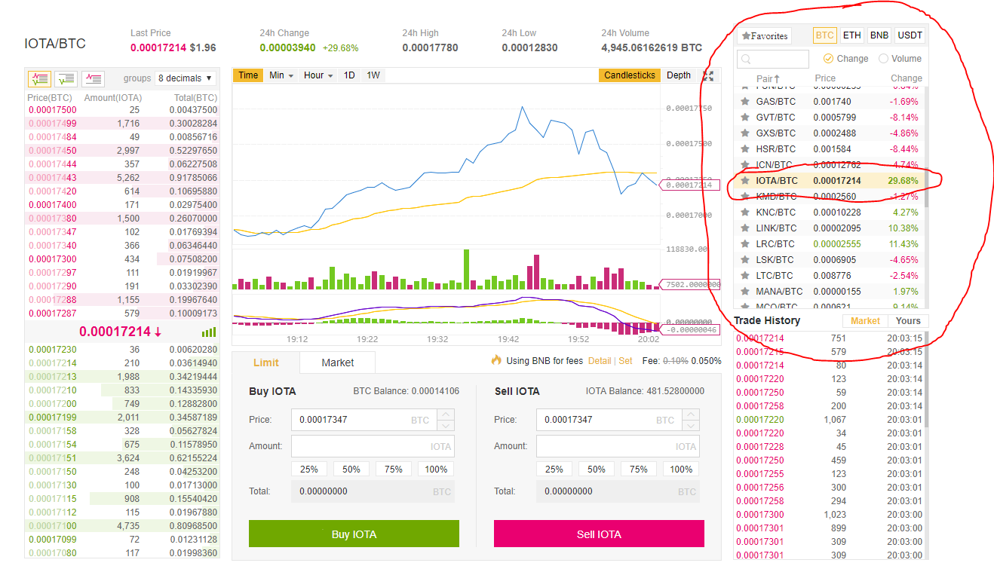The height and width of the screenshot is (569, 994).
Task: Click the green Buy IOTA button
Action: pyautogui.click(x=354, y=534)
